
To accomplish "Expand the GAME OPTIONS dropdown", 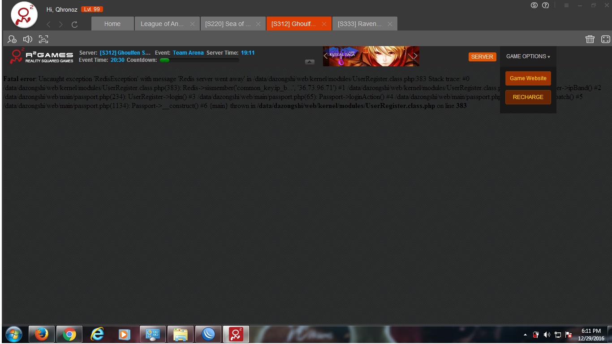I will pyautogui.click(x=528, y=56).
